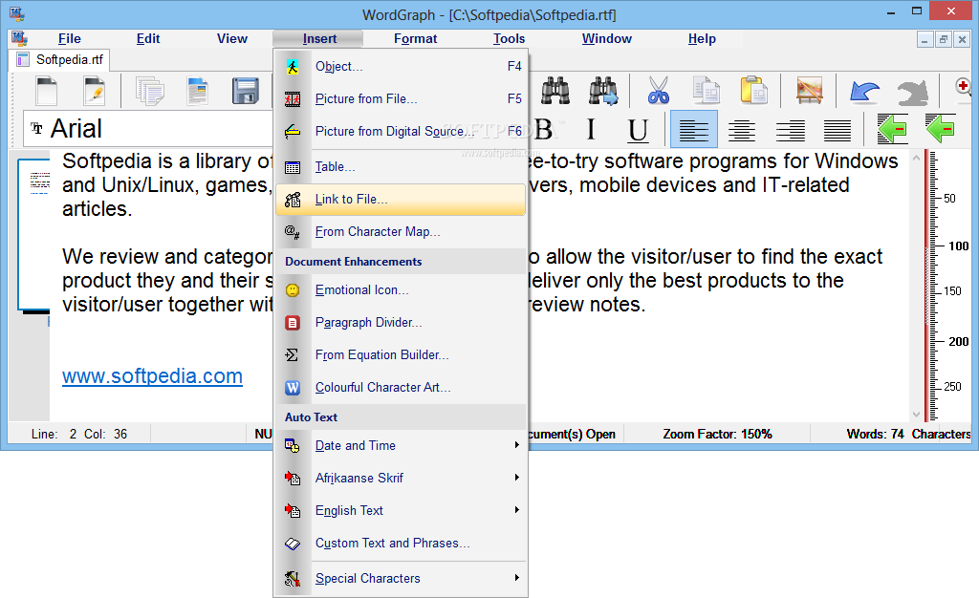Click the New blank document toolbar icon

click(47, 91)
